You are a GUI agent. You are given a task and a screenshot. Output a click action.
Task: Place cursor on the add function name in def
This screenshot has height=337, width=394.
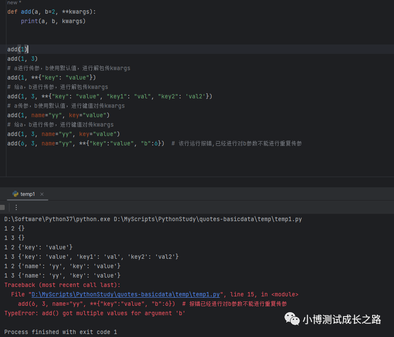tap(26, 12)
